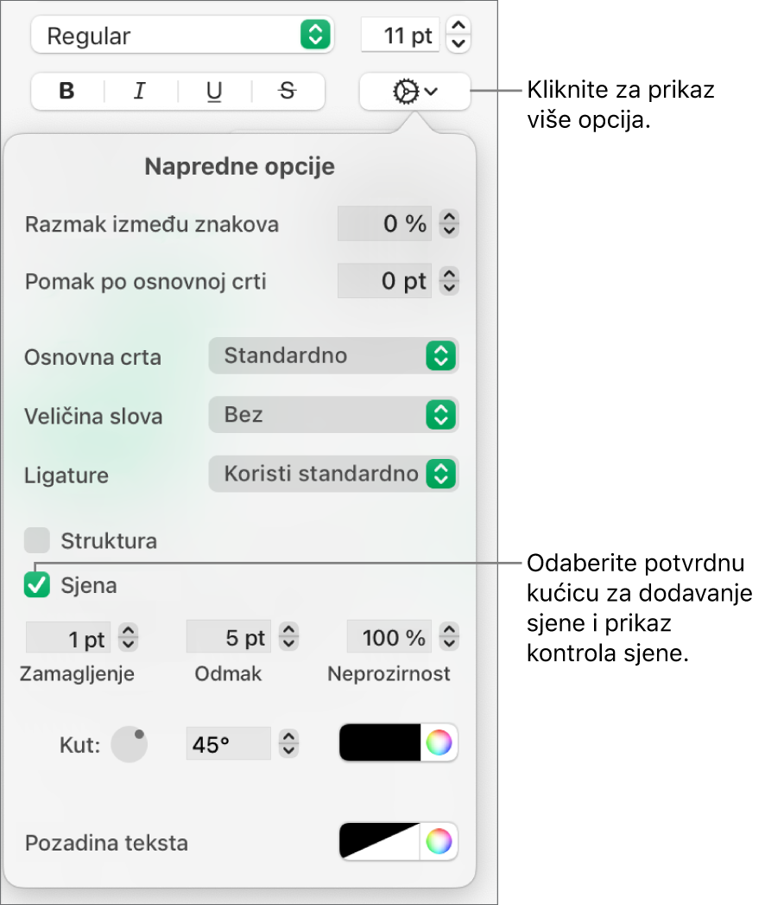Apply italic formatting
765x905 pixels.
click(138, 91)
